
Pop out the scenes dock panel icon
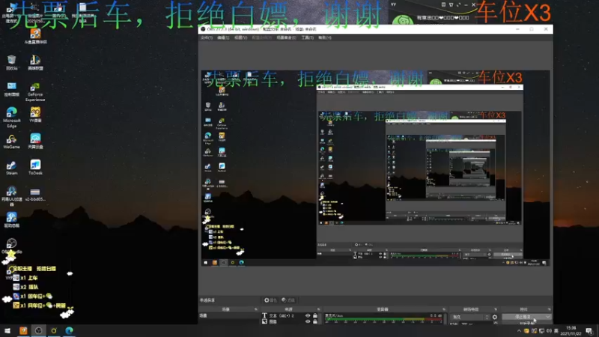(256, 309)
